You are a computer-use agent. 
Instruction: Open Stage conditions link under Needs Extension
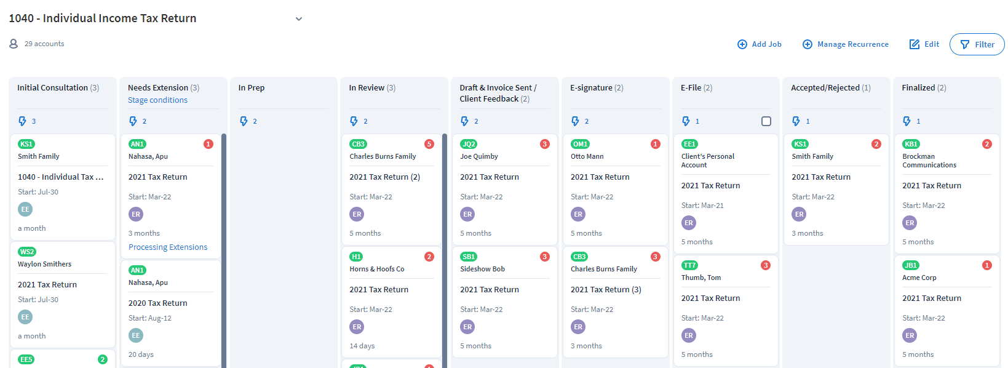pos(157,100)
